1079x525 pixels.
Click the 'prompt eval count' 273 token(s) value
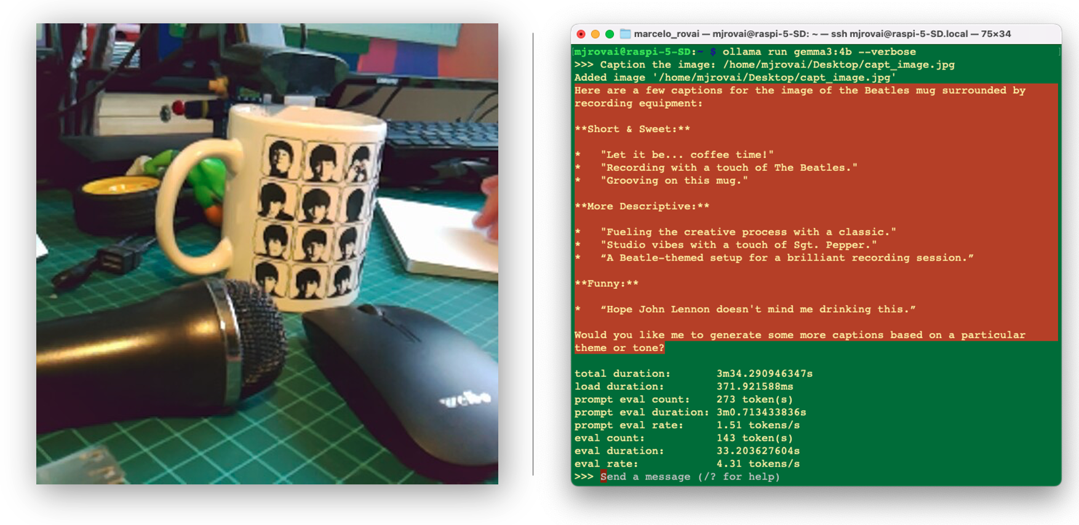tap(754, 400)
